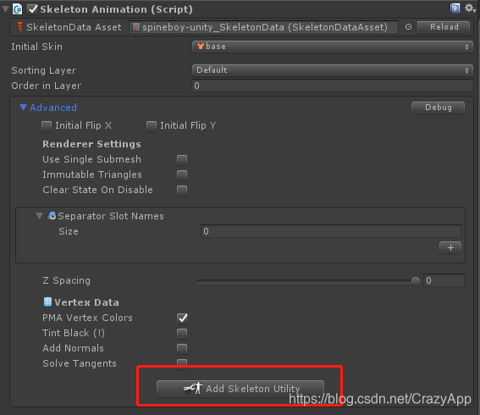Click the Order in Layer label
The image size is (480, 415).
[47, 86]
